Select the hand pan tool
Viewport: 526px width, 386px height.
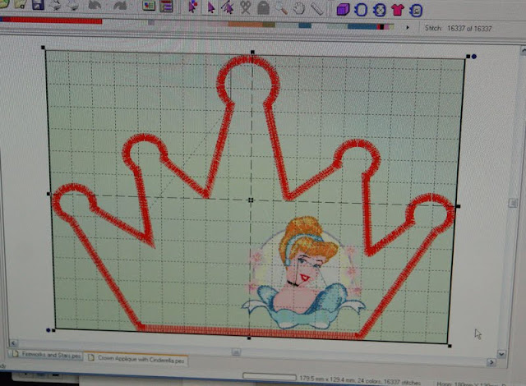click(298, 9)
